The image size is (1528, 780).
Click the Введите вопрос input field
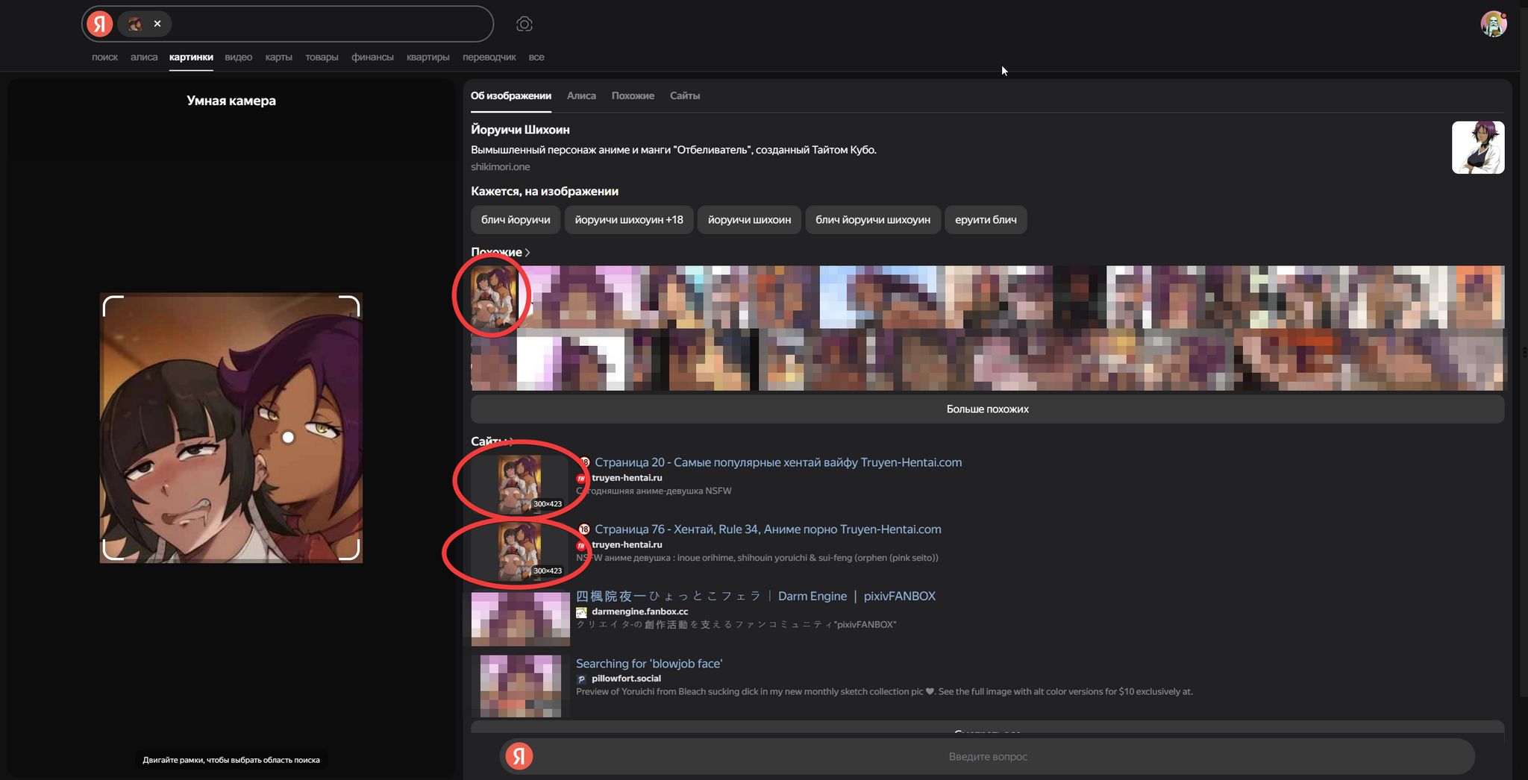pos(987,756)
